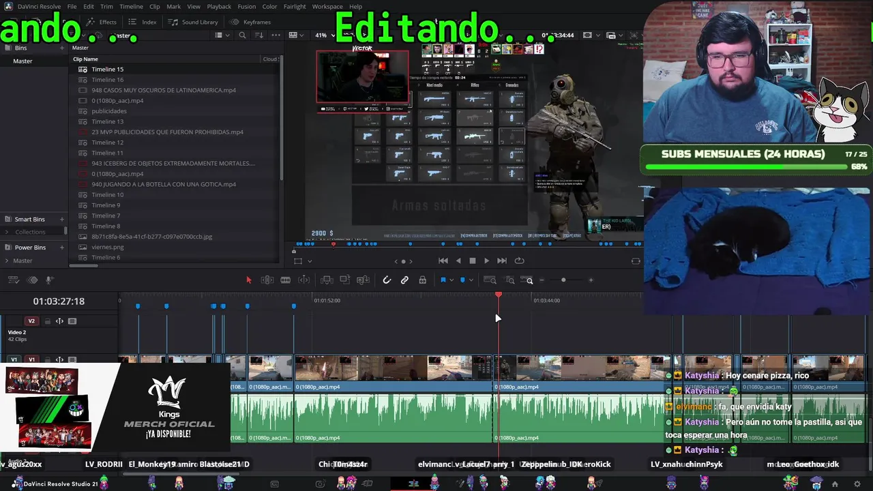Screen dimensions: 873x491
Task: Open the Index panel
Action: point(143,22)
